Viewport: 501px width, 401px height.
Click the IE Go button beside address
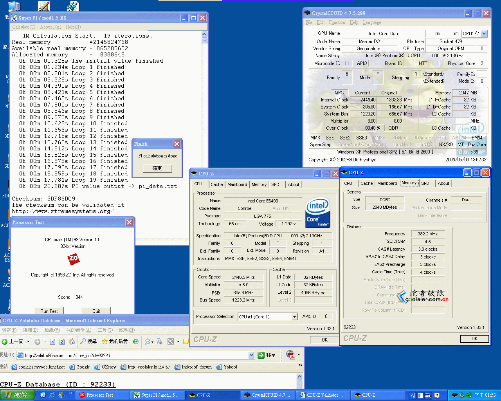(x=267, y=355)
